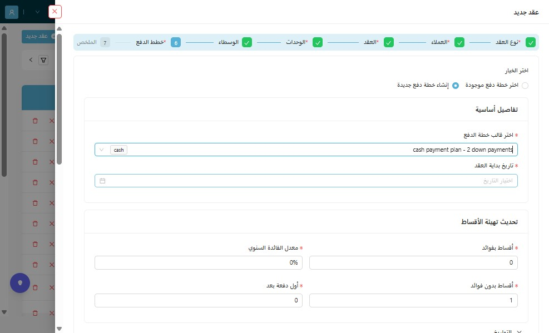Click the dialog vertical scrollbar thumb
The image size is (549, 333).
click(x=59, y=99)
